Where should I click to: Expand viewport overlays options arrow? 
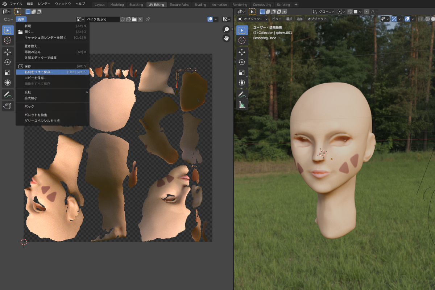413,19
